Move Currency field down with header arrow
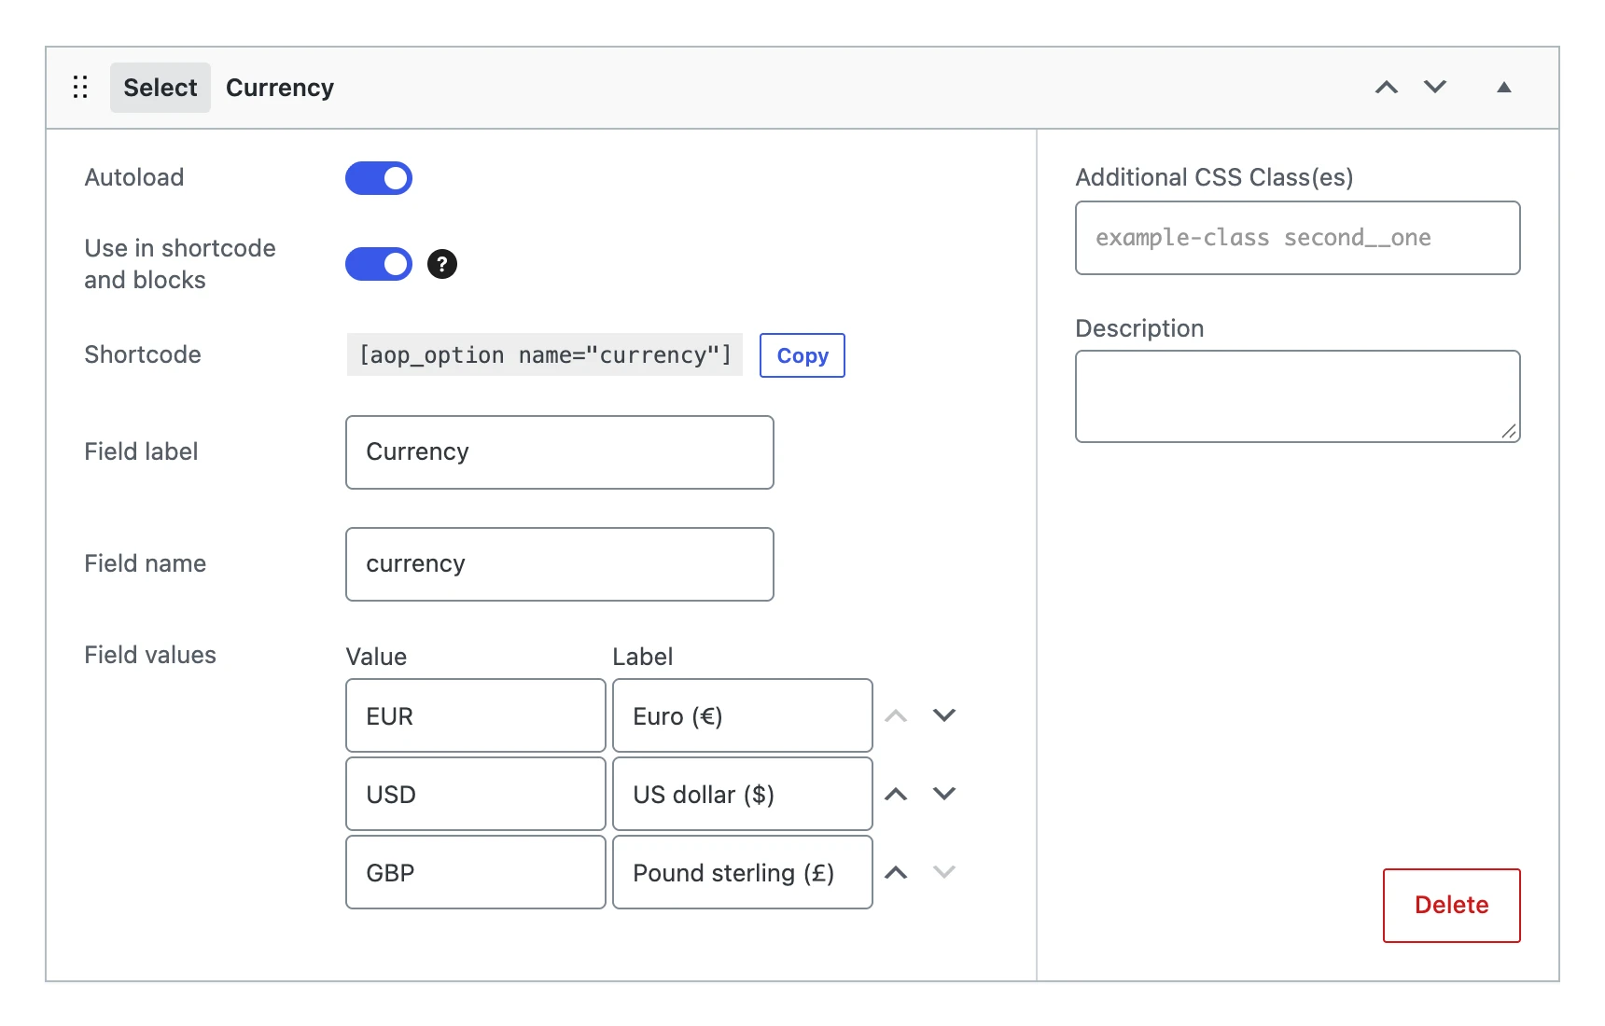Image resolution: width=1605 pixels, height=1026 pixels. [1435, 88]
